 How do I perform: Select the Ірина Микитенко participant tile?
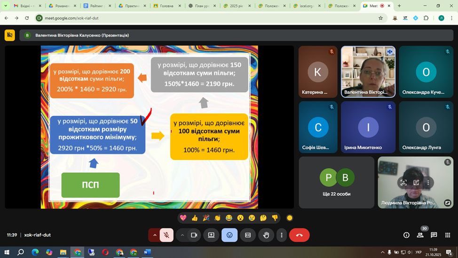point(368,127)
